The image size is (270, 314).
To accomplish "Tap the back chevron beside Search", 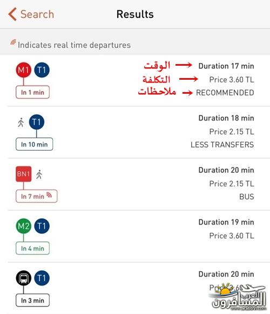I will (12, 14).
